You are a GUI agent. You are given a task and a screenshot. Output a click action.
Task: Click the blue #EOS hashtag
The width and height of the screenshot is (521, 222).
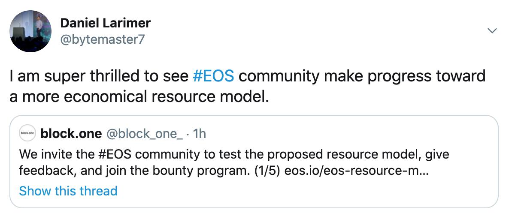(x=214, y=76)
